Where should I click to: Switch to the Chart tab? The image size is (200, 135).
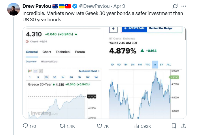pyautogui.click(x=47, y=52)
